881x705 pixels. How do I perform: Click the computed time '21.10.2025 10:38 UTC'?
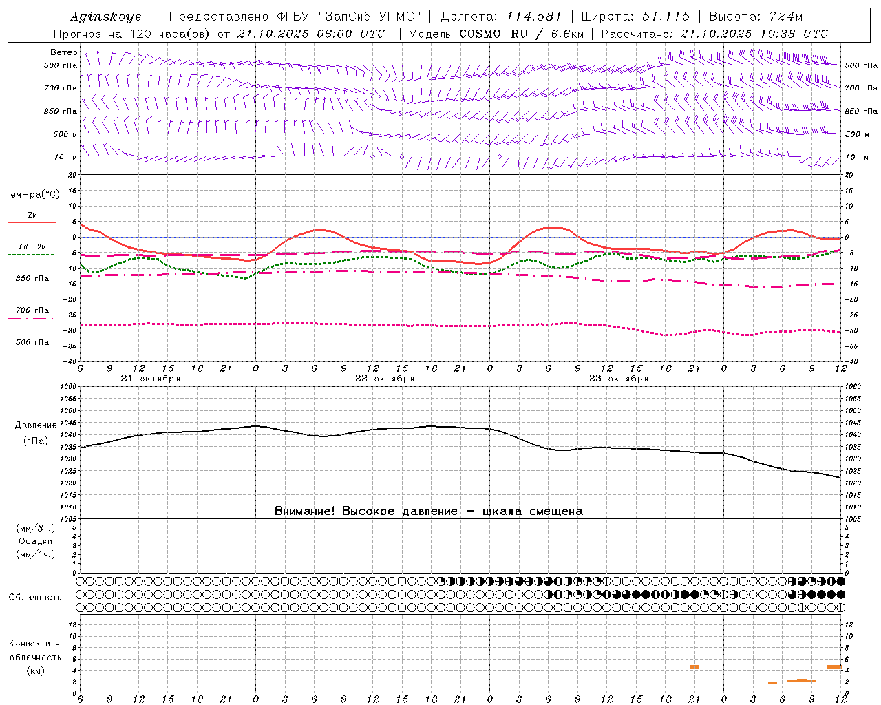point(754,34)
